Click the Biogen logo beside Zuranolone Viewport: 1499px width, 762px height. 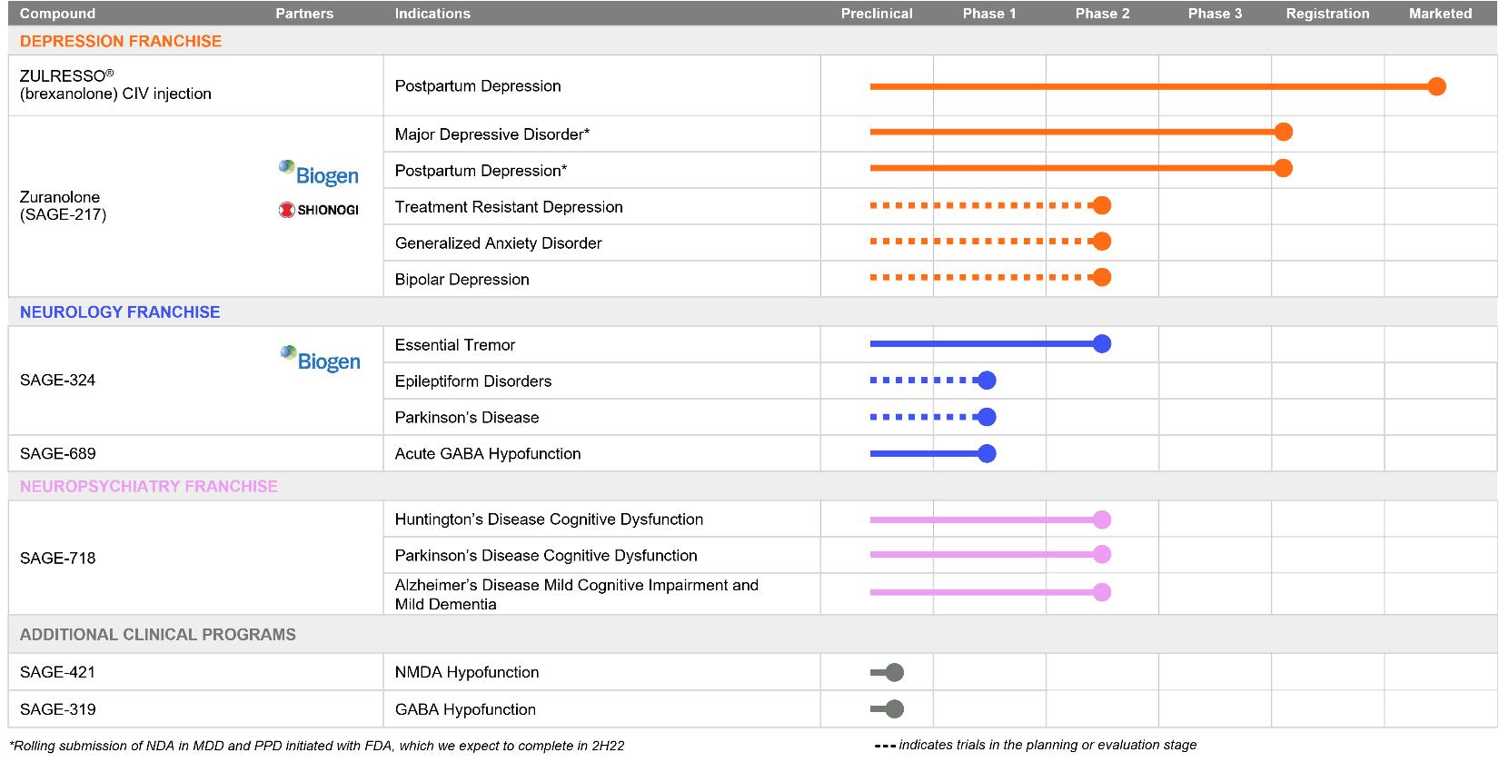pyautogui.click(x=318, y=173)
